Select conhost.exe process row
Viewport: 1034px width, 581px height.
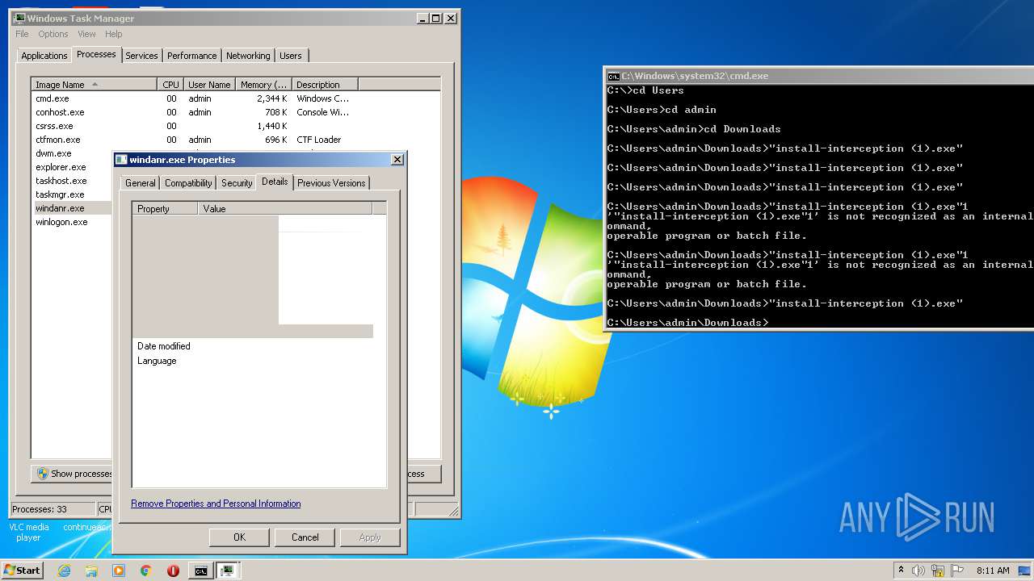[235, 112]
